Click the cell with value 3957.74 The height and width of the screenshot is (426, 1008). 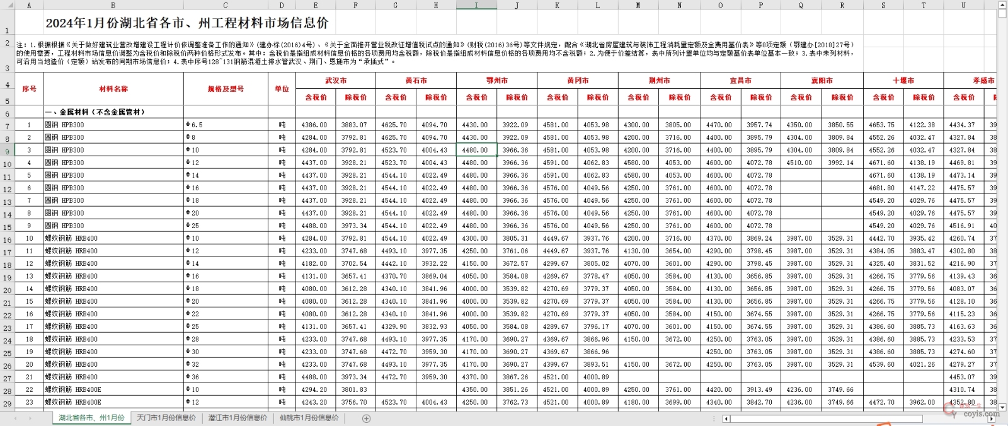[x=760, y=125]
